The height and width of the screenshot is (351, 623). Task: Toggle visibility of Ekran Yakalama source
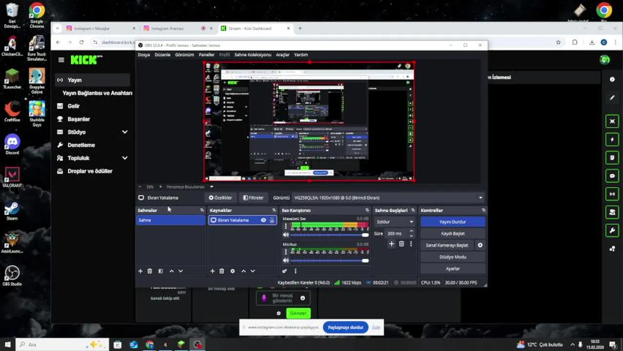(263, 220)
